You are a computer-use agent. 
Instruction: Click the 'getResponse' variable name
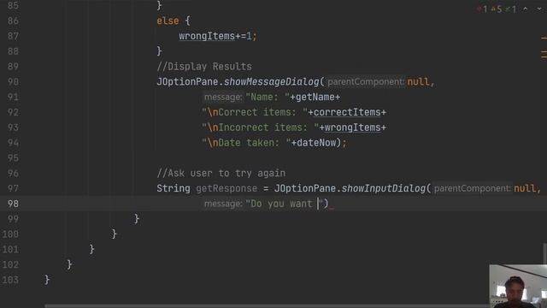point(226,188)
